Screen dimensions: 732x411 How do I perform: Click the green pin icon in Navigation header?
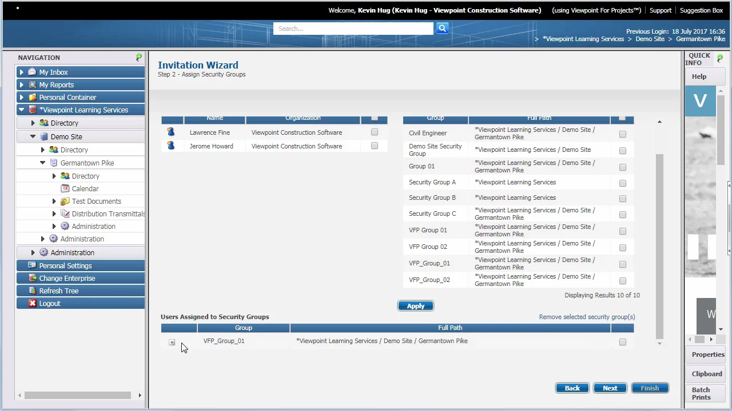pos(139,57)
